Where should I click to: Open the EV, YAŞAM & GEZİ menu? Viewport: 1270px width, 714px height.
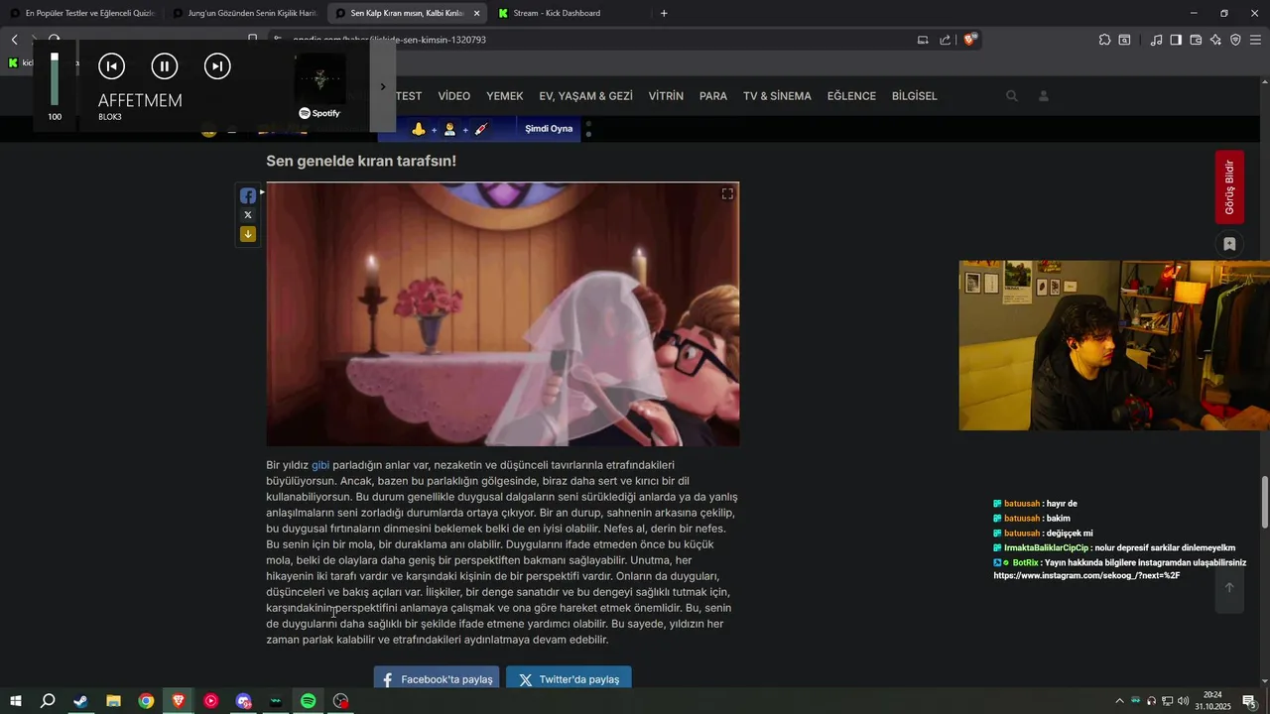[585, 96]
